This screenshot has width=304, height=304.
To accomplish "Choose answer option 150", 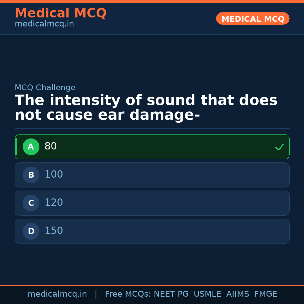I will click(x=54, y=231).
